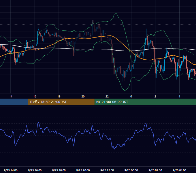Click the hour label 20 on the price chart axis

click(x=83, y=97)
